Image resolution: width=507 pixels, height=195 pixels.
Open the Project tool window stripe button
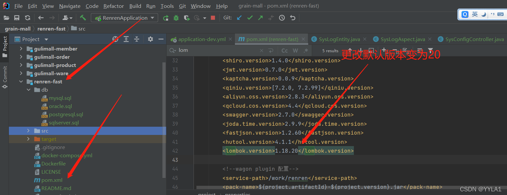coord(5,47)
